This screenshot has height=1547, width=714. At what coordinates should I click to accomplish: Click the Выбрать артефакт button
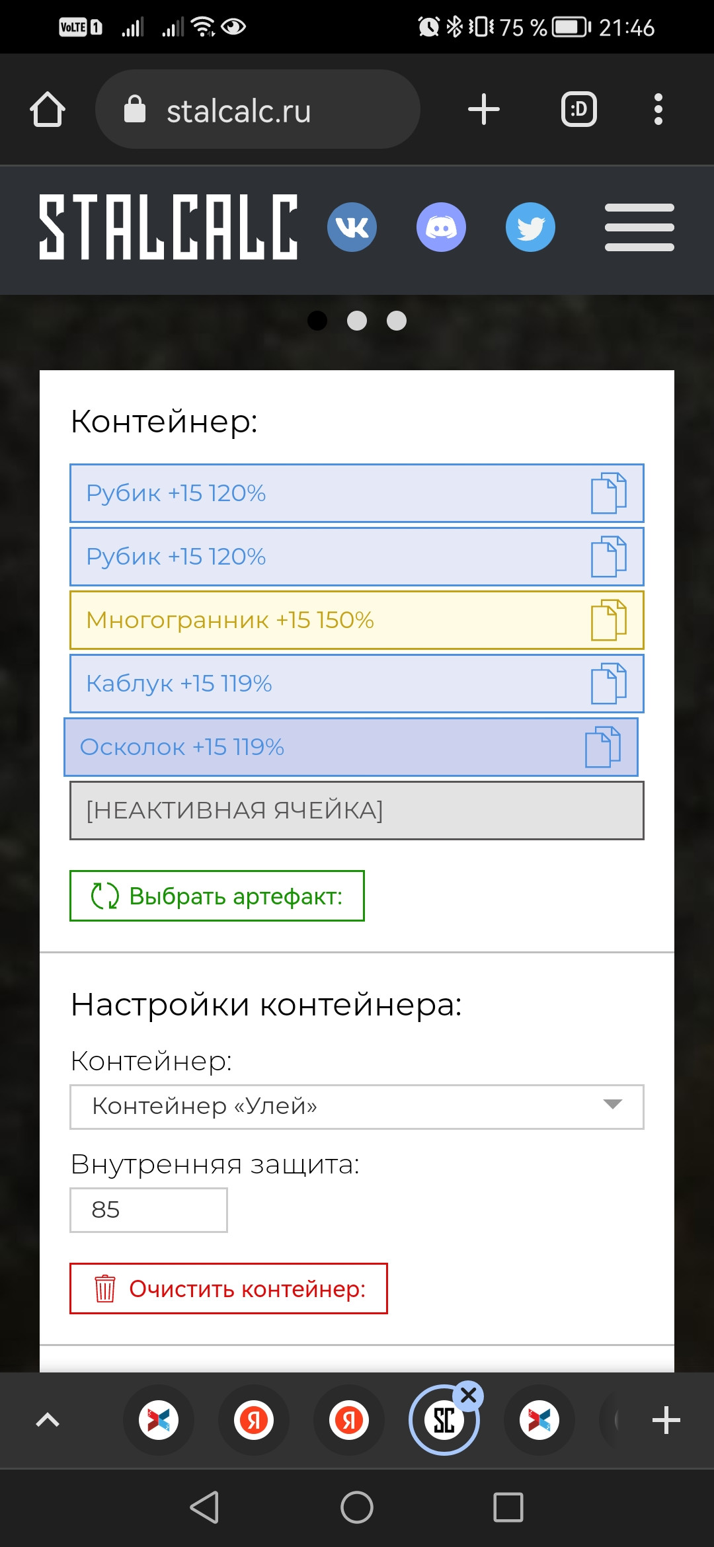pos(217,896)
